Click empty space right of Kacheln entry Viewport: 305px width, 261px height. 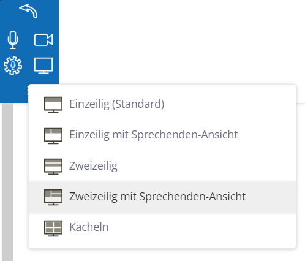[x=202, y=227]
